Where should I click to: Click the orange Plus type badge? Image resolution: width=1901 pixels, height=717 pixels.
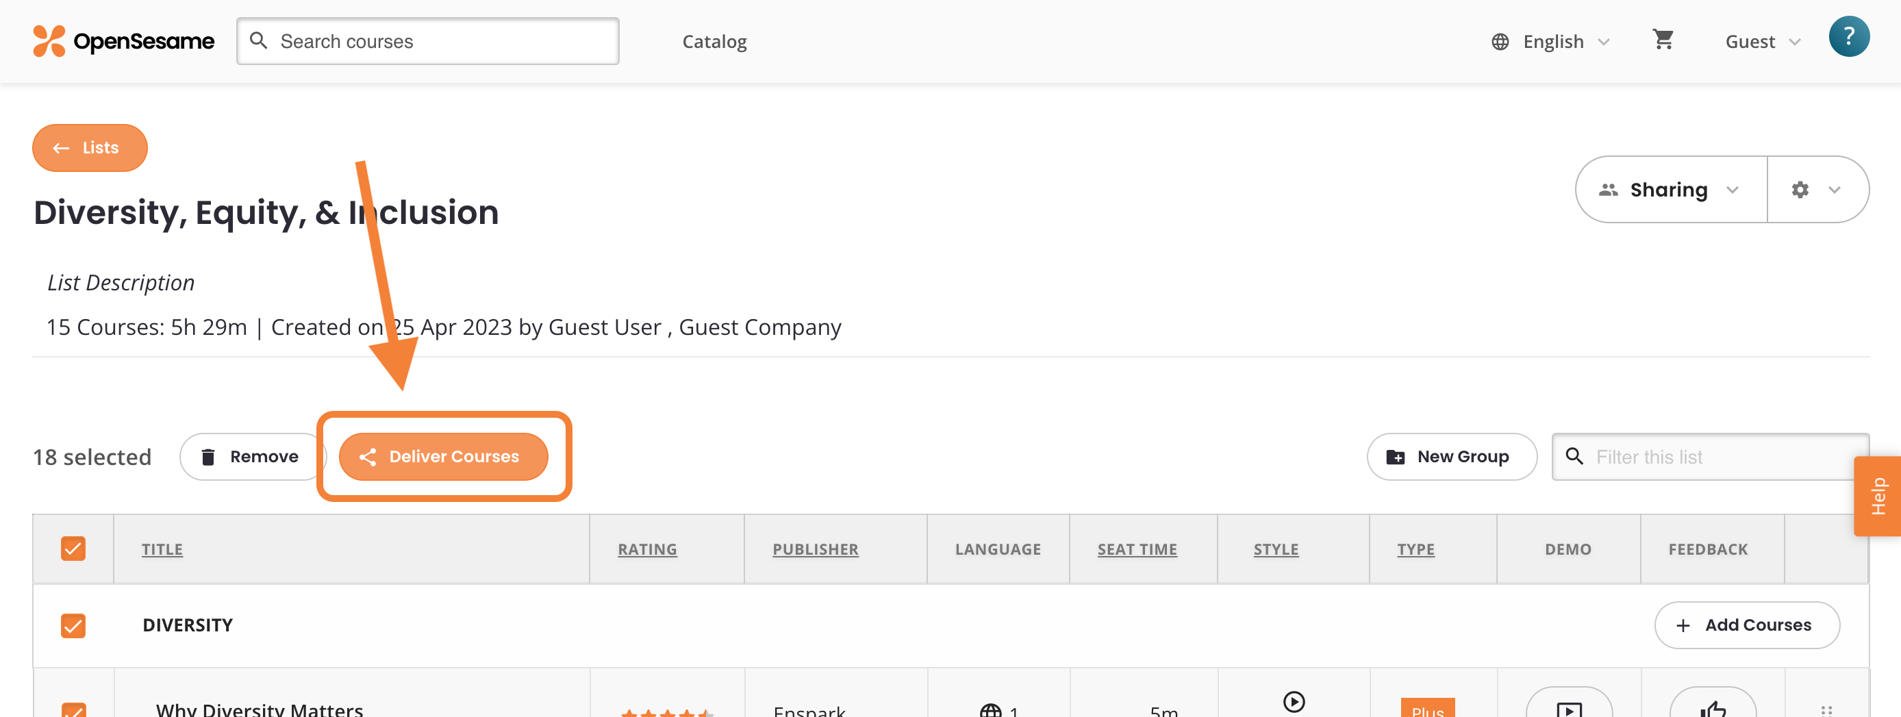pos(1427,710)
